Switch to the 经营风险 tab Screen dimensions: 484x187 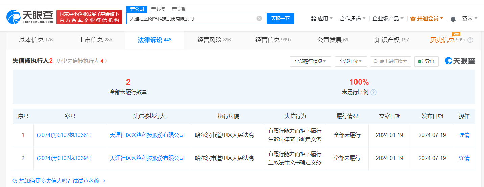tap(214, 40)
